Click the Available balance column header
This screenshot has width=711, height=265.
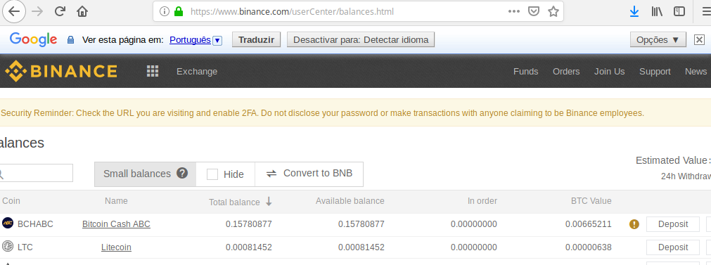350,200
